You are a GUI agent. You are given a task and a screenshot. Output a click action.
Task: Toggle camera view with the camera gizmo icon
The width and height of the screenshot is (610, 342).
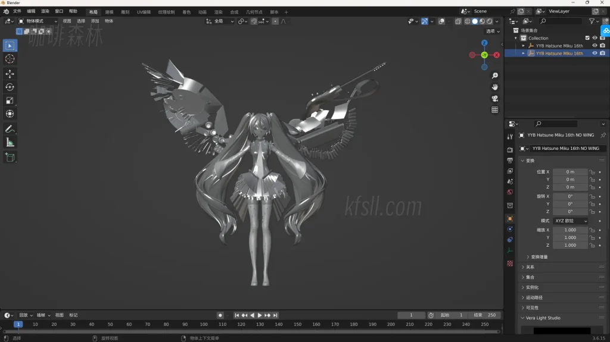[494, 99]
